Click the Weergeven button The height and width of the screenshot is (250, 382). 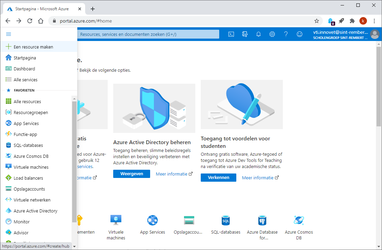coord(132,174)
